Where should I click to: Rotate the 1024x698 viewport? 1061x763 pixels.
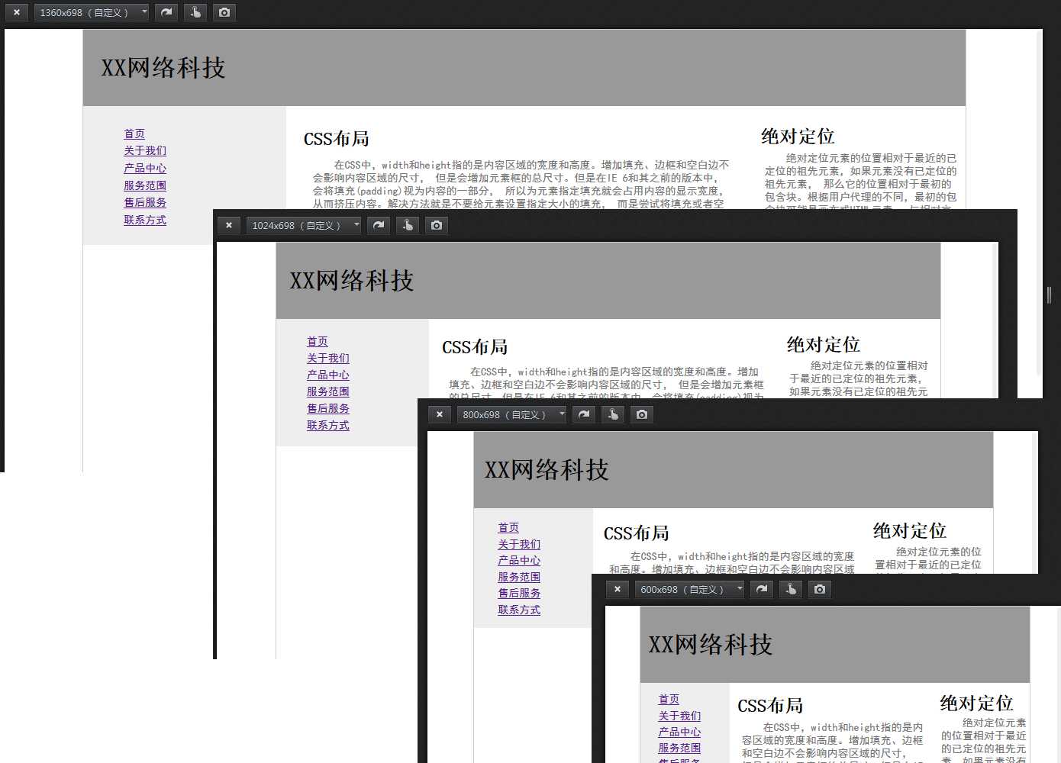[379, 225]
